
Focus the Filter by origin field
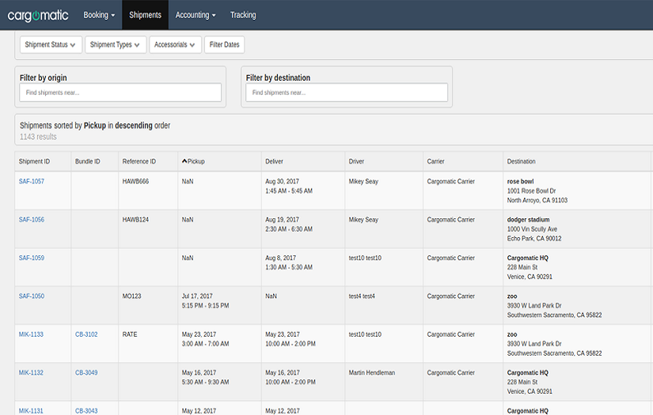(120, 92)
